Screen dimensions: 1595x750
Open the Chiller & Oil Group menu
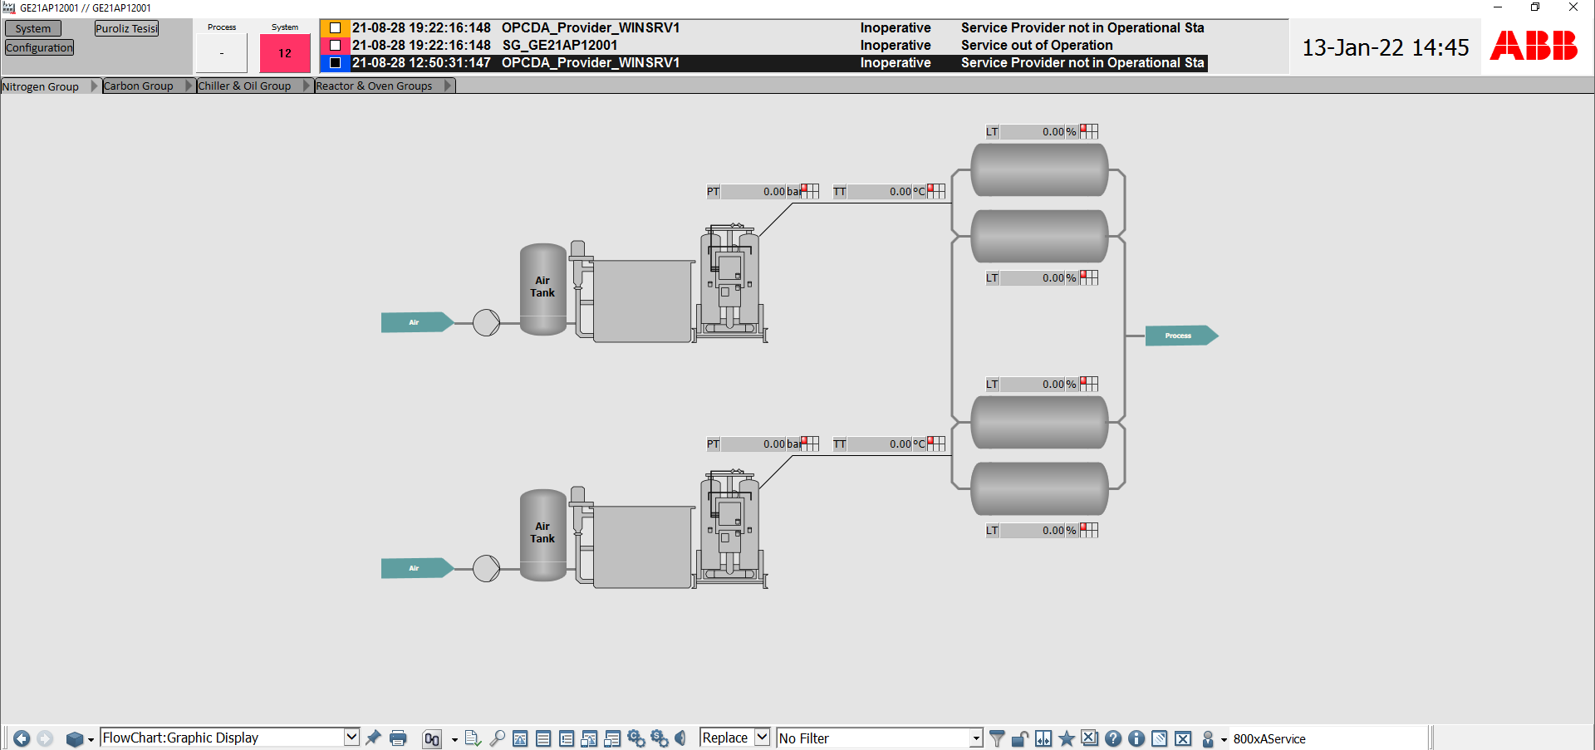(244, 86)
